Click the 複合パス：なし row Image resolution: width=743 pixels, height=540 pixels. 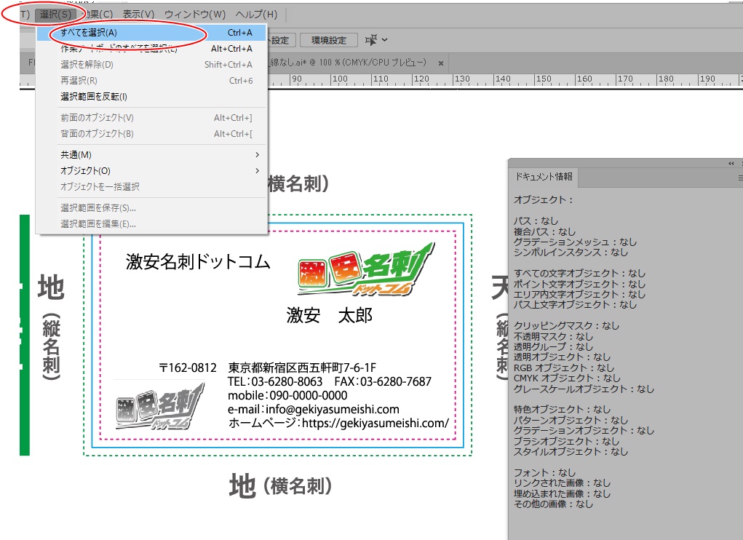point(545,231)
